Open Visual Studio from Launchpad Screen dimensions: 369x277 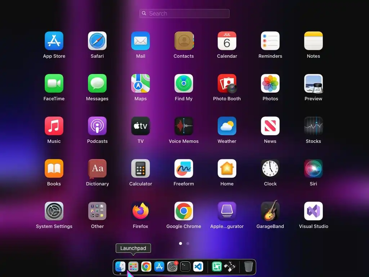(314, 211)
